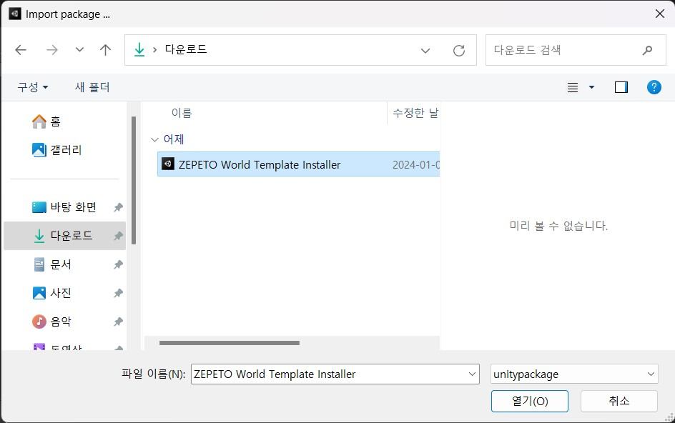Select 다운로드 in the sidebar
Image resolution: width=675 pixels, height=423 pixels.
(64, 236)
